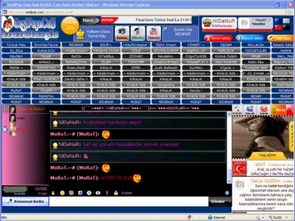
Task: Open the Şuanki Oda NiDaNuR panel
Action: point(180,34)
